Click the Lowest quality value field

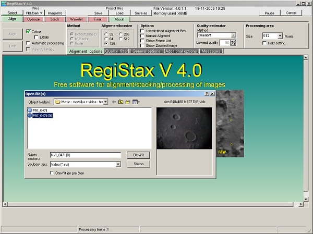[x=225, y=43]
